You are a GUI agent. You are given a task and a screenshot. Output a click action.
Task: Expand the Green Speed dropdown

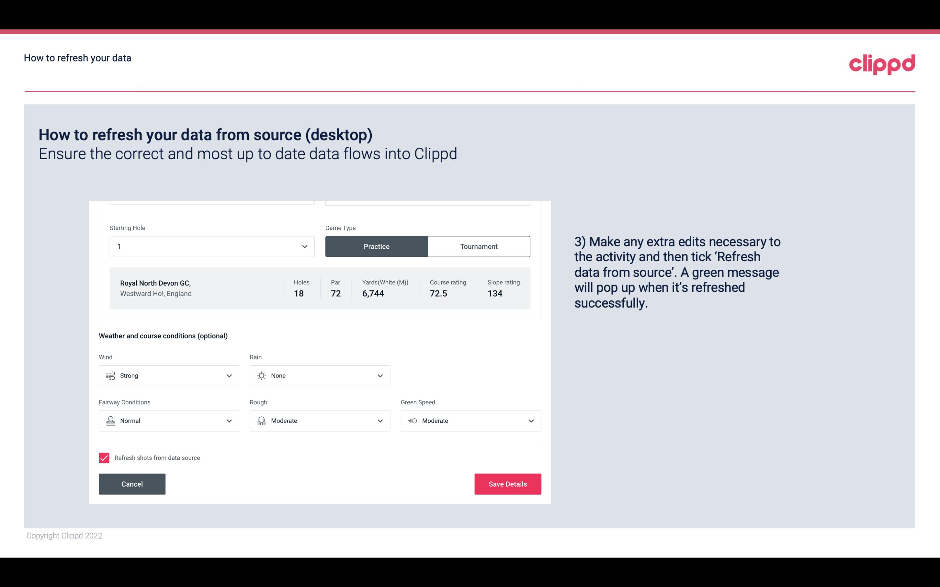(x=531, y=421)
